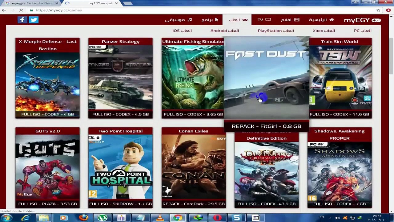Open a new Chrome tab
Image resolution: width=394 pixels, height=222 pixels.
click(127, 3)
